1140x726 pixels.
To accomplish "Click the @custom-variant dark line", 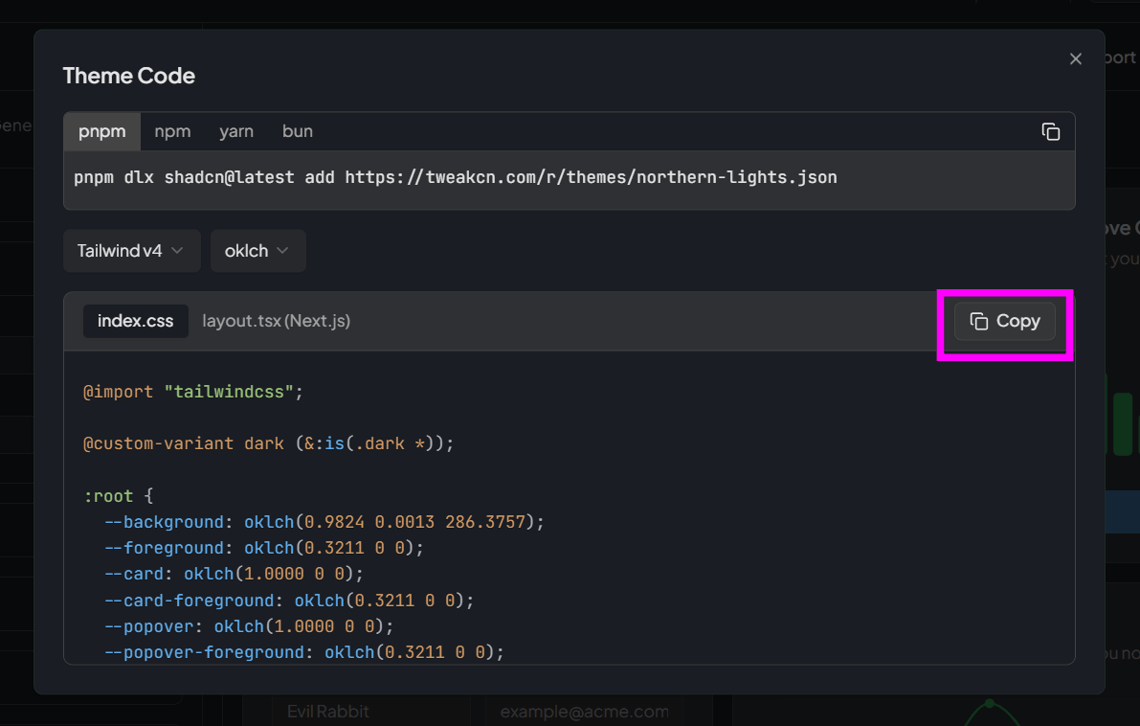I will click(x=268, y=443).
